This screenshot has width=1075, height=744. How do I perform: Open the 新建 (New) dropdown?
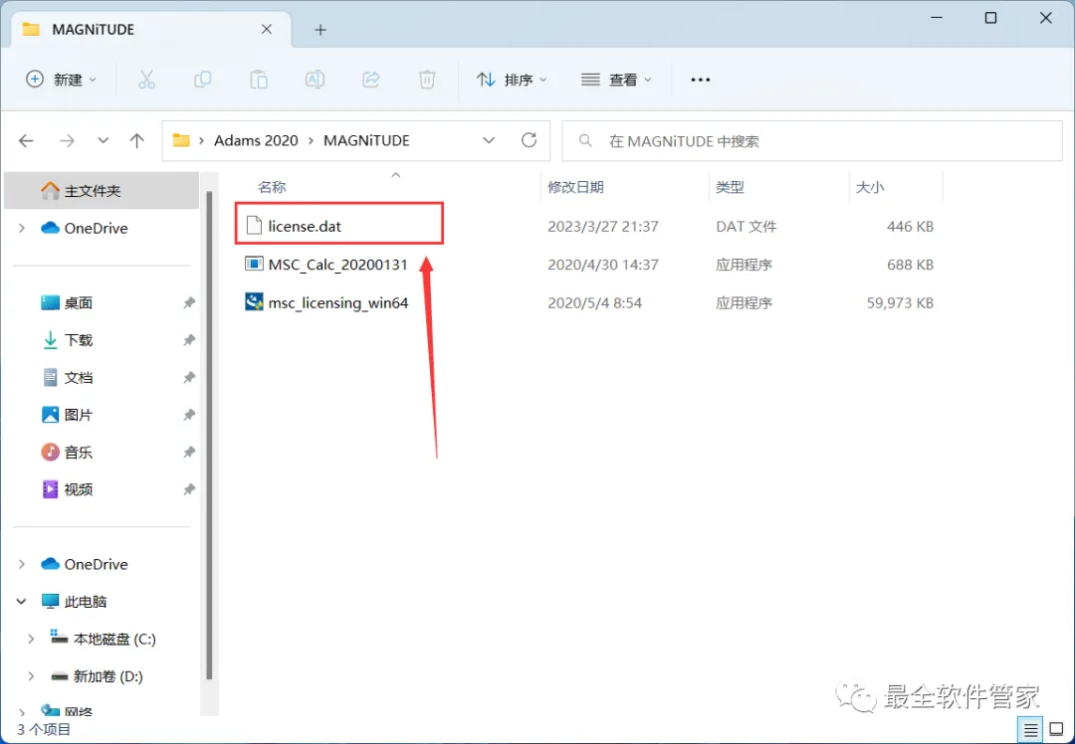61,80
